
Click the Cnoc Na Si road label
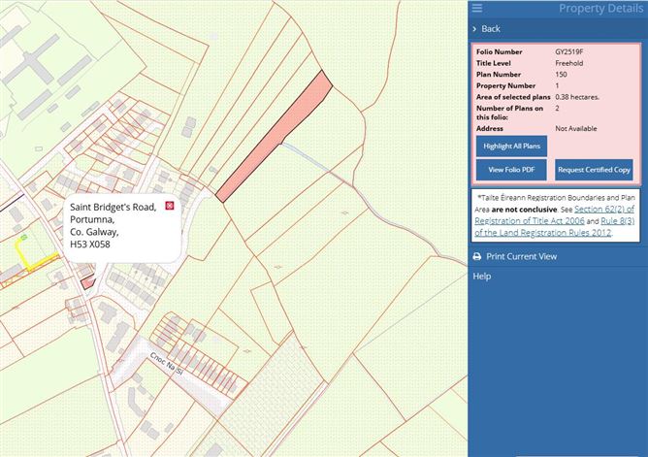tap(166, 364)
